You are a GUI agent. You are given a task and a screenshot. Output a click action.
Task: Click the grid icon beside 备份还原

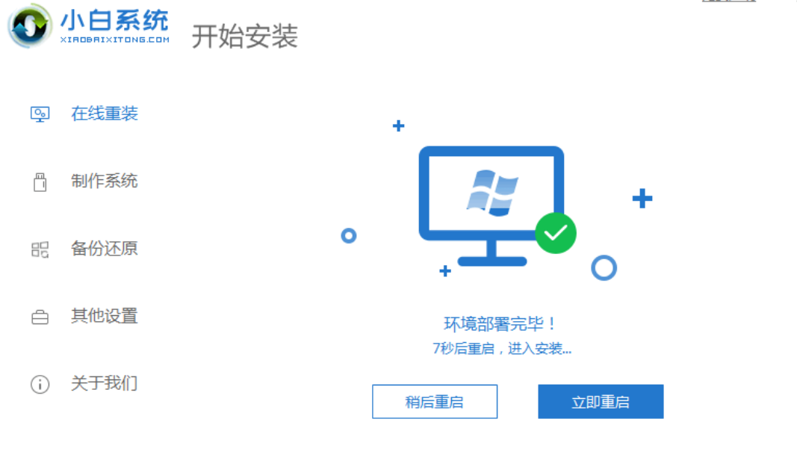pos(40,249)
